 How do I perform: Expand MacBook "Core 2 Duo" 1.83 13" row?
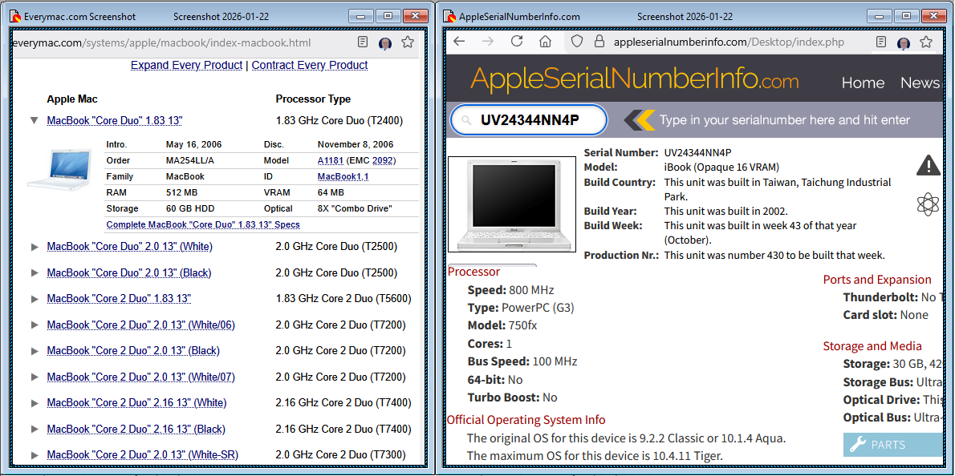click(x=35, y=299)
